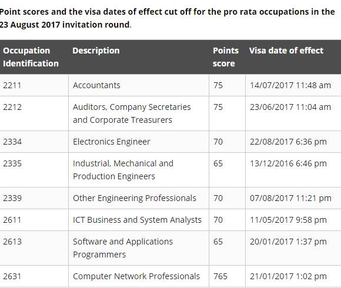The width and height of the screenshot is (341, 288).
Task: Click the Description column header
Action: coord(96,51)
